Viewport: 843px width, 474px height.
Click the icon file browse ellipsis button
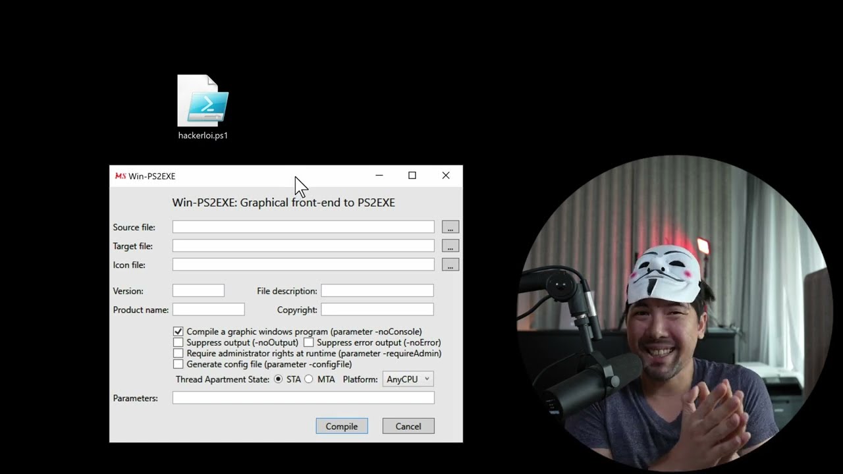(450, 265)
